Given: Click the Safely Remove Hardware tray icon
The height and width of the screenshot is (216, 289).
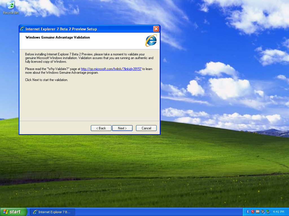Looking at the screenshot, I should 268,212.
